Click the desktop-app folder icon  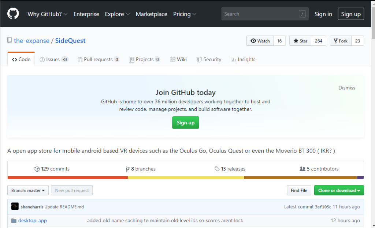(14, 221)
